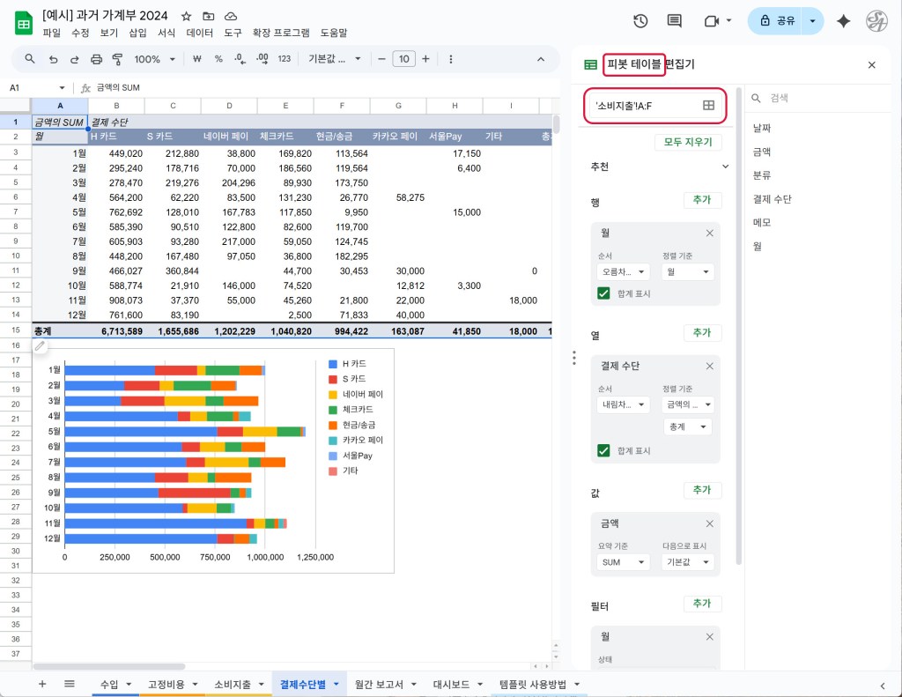
Task: Toggle 합계 표시 checkbox under 결제 수단
Action: 603,450
